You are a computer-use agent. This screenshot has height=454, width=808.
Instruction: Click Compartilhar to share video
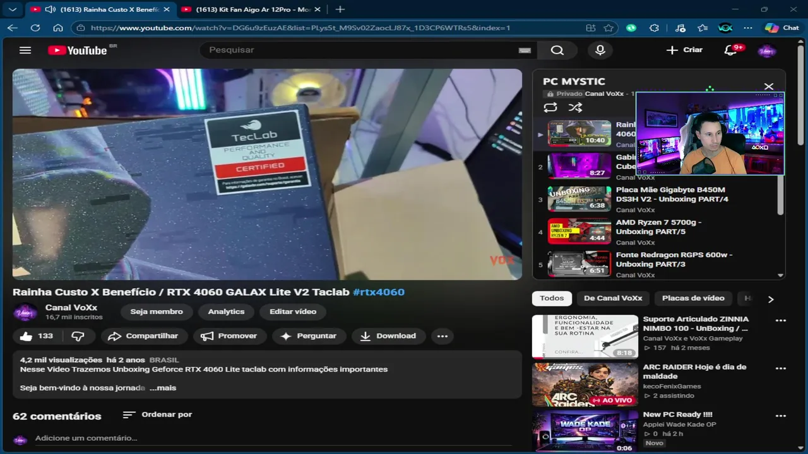[143, 336]
